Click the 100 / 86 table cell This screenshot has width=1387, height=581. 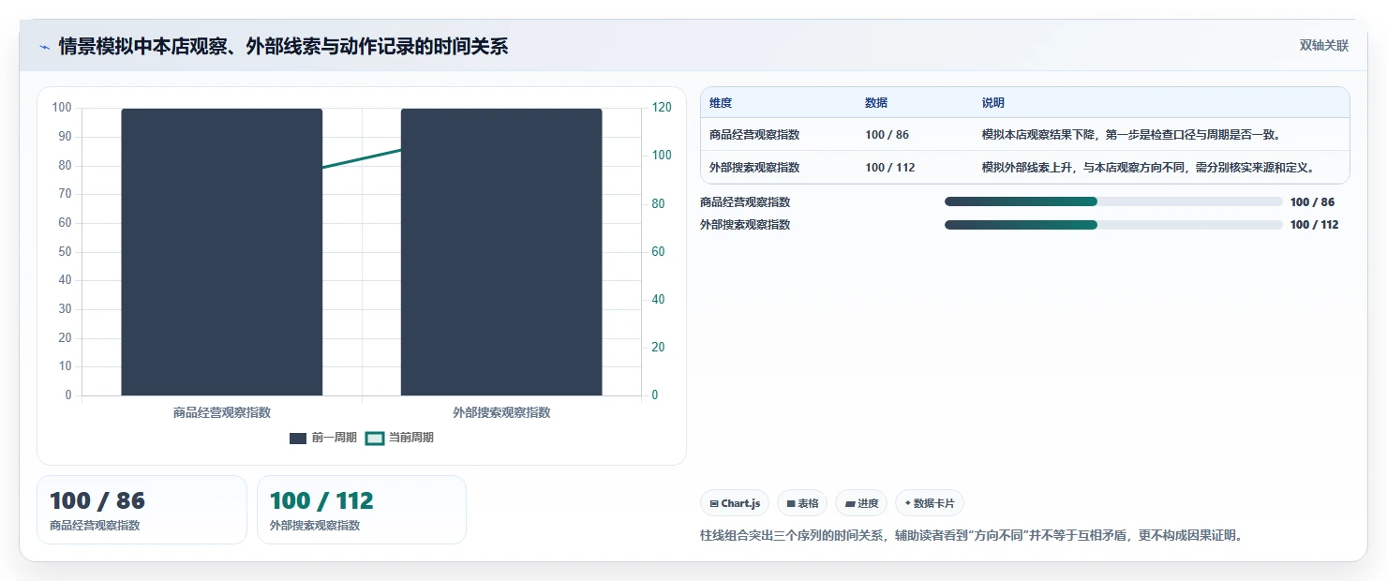click(x=887, y=135)
